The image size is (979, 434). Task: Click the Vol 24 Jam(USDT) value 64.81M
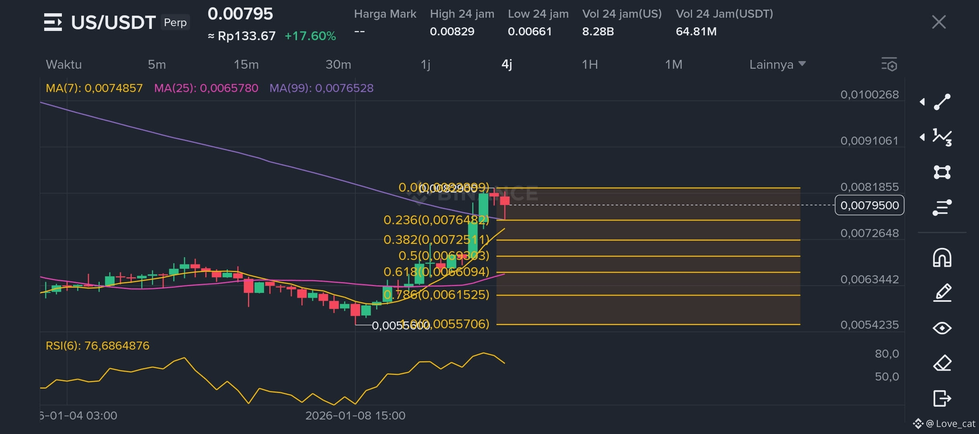click(696, 31)
